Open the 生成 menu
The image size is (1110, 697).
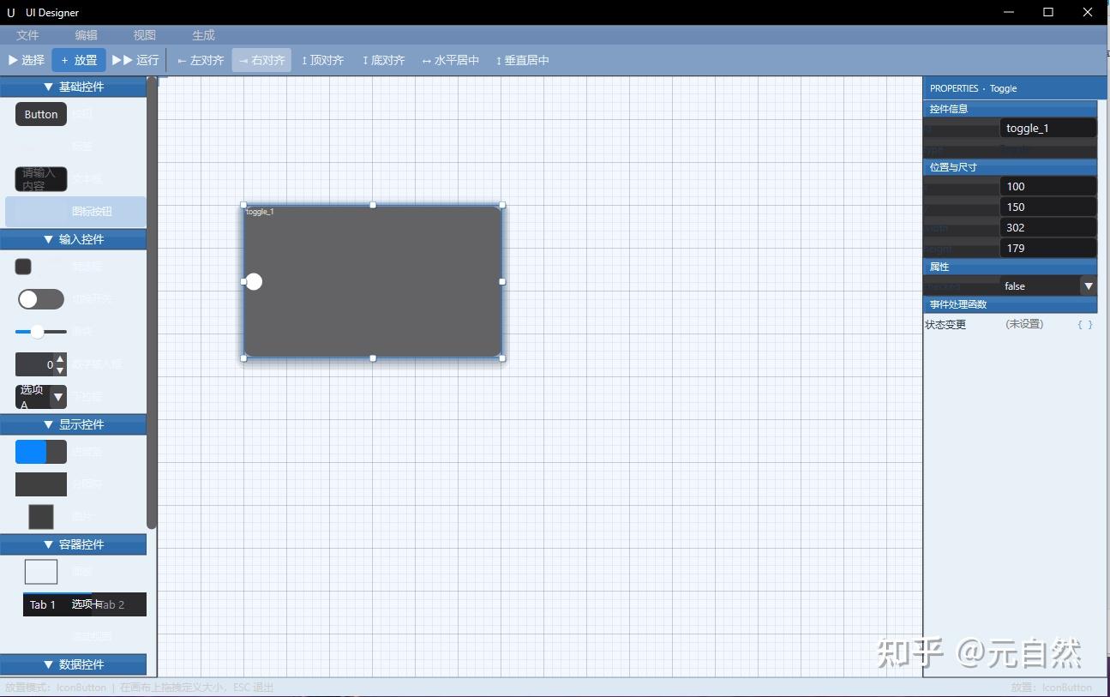pos(204,35)
